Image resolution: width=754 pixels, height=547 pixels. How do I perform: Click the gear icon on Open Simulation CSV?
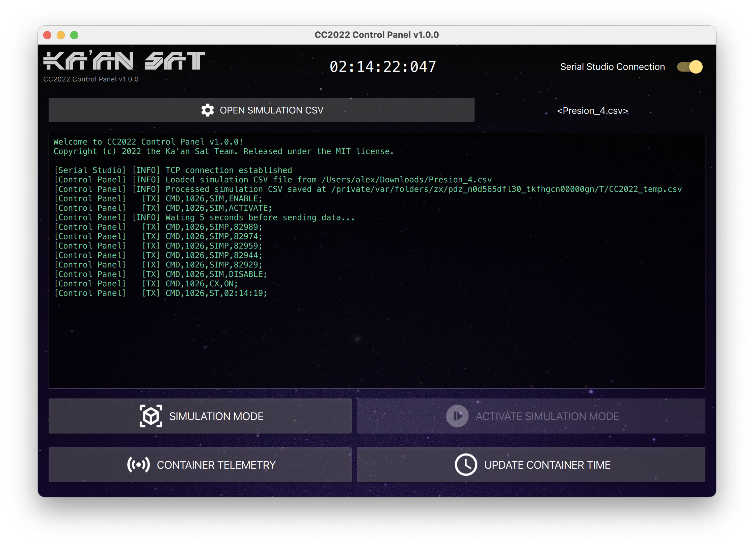[x=208, y=110]
